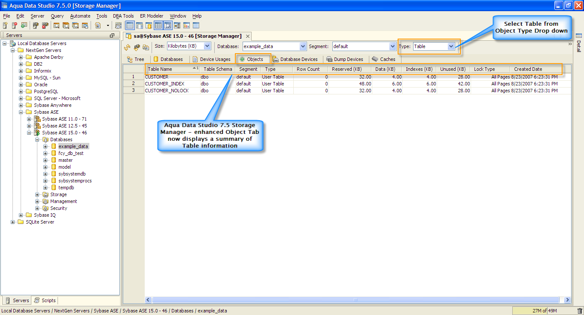
Task: Click the Local Database Servers globe icon
Action: (12, 43)
